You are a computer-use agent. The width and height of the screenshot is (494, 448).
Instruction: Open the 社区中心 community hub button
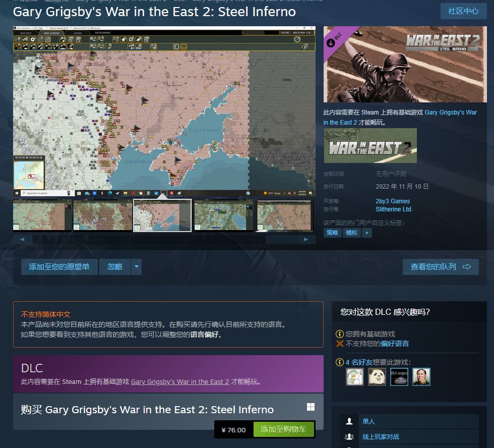click(463, 11)
